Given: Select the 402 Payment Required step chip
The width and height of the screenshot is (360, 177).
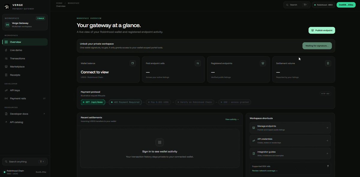Looking at the screenshot, I should [x=125, y=102].
